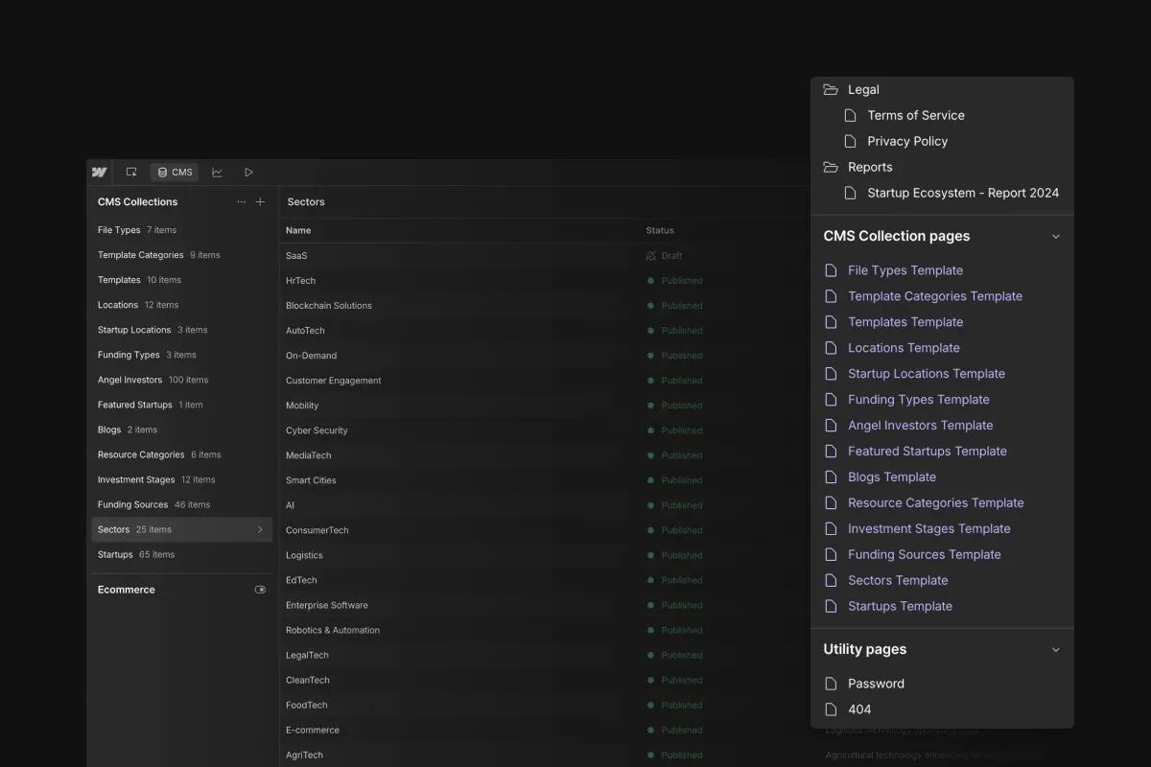Sort by the Name column header
1151x767 pixels.
coord(298,230)
